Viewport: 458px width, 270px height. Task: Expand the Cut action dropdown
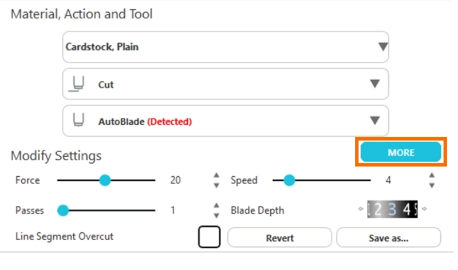click(x=374, y=84)
